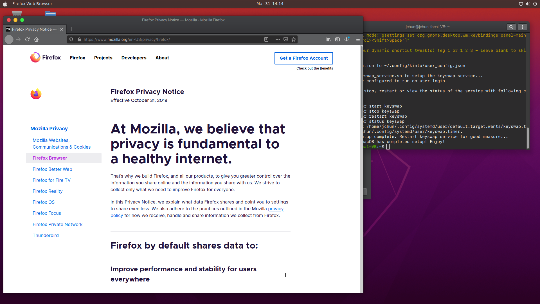Bookmark this page with star icon
The height and width of the screenshot is (304, 540).
[x=294, y=39]
